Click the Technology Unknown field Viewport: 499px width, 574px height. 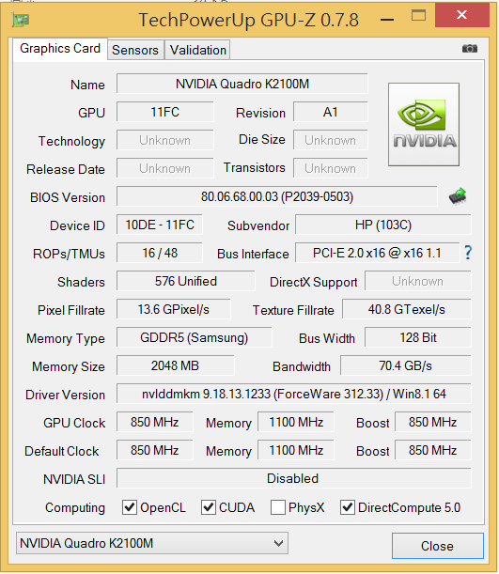pyautogui.click(x=165, y=140)
